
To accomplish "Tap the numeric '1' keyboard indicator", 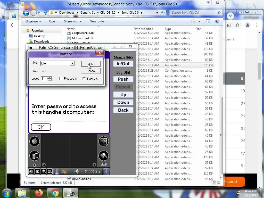I will [94, 165].
